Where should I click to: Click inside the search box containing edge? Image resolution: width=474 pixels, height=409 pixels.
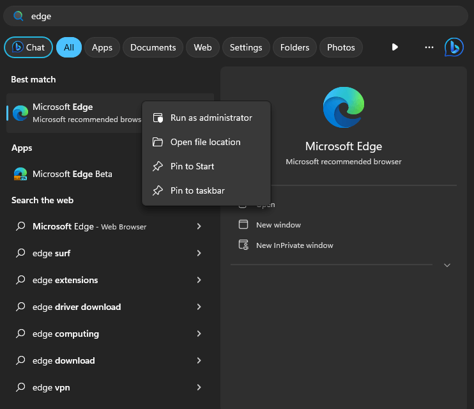point(236,16)
